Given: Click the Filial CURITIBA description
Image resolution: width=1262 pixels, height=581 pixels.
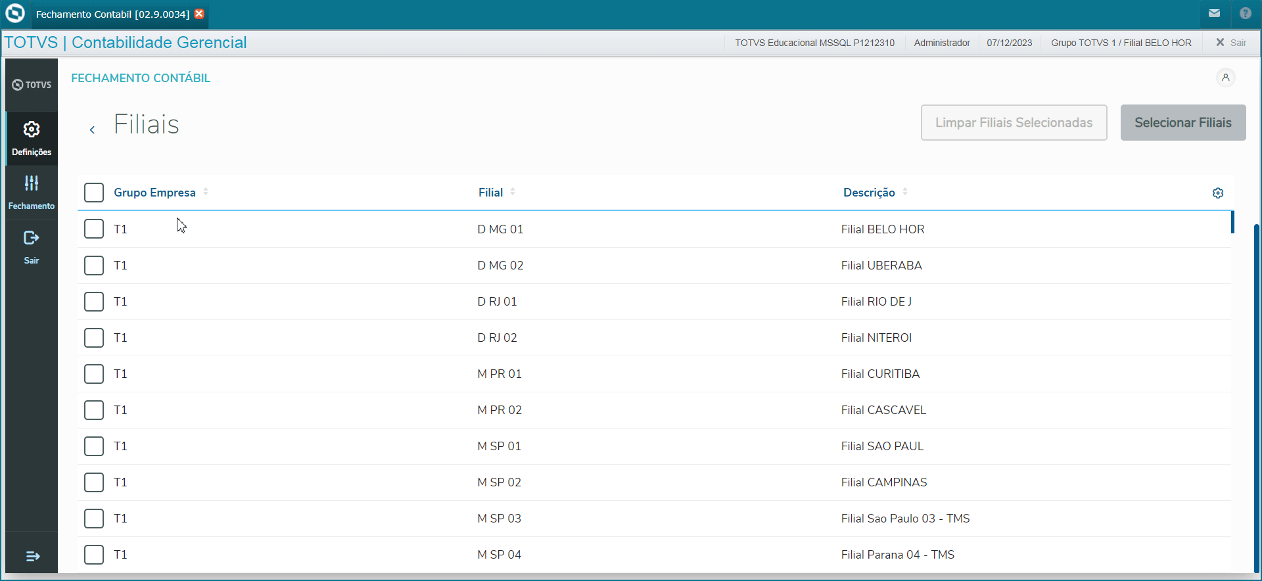Looking at the screenshot, I should click(881, 374).
